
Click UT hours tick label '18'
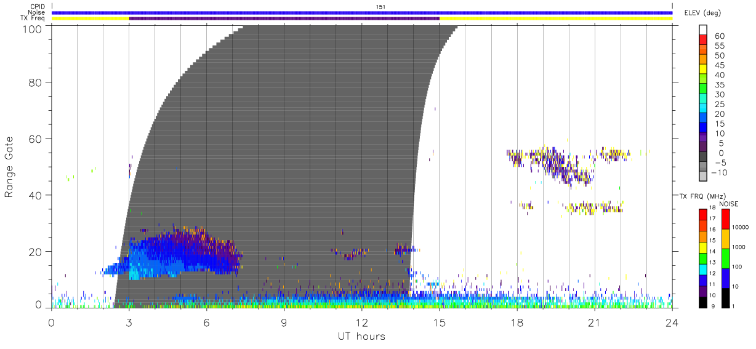517,322
